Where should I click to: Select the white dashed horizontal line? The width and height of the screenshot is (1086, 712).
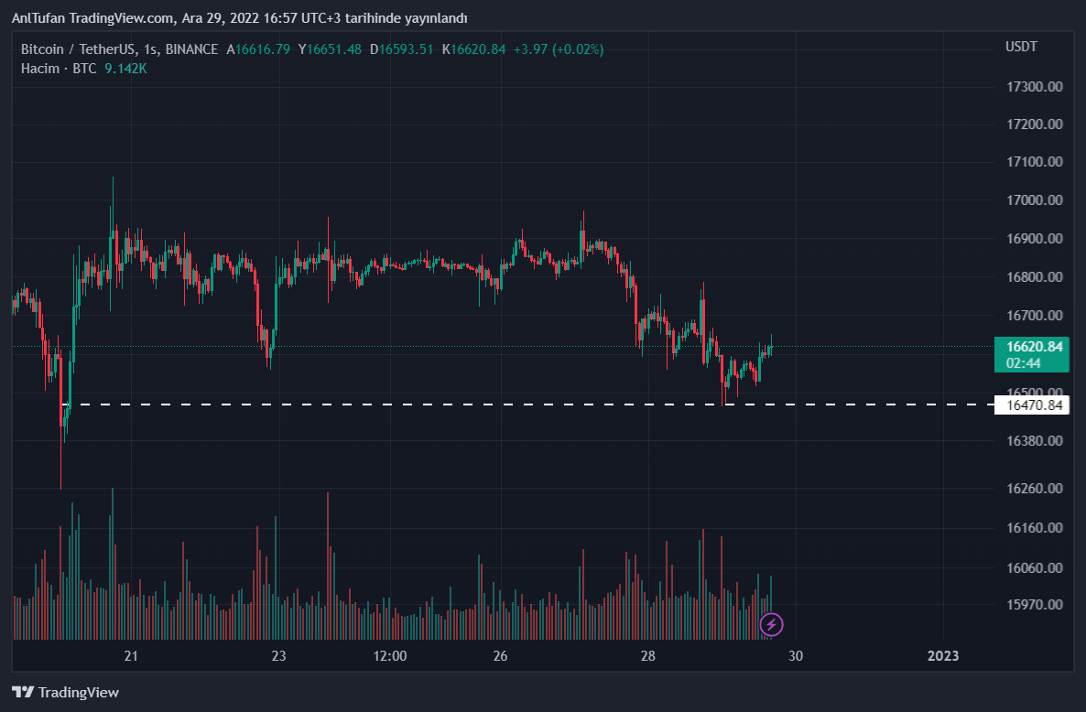click(458, 405)
